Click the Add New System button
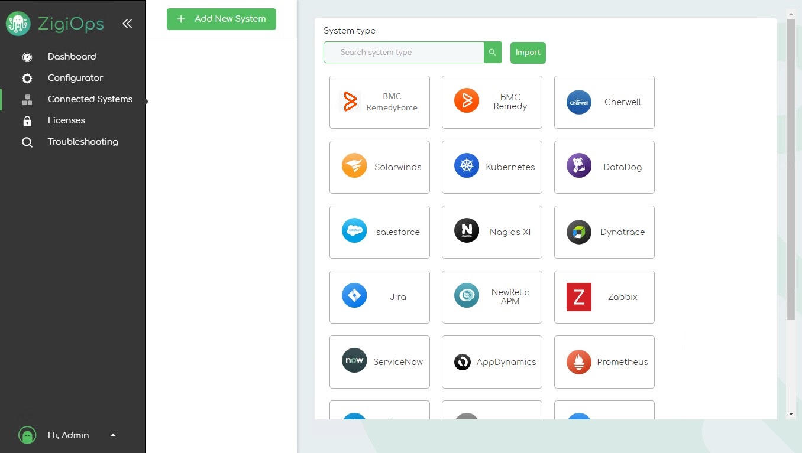Screen dimensions: 802x453 coord(221,19)
